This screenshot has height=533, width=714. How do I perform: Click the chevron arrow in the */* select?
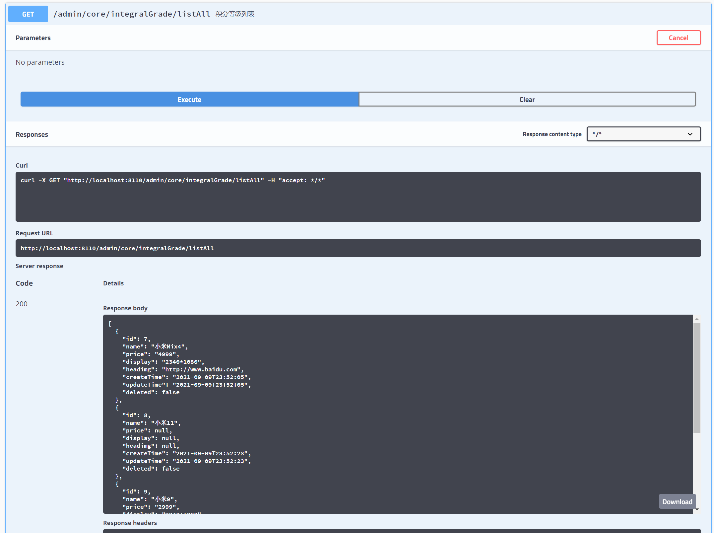click(x=690, y=134)
